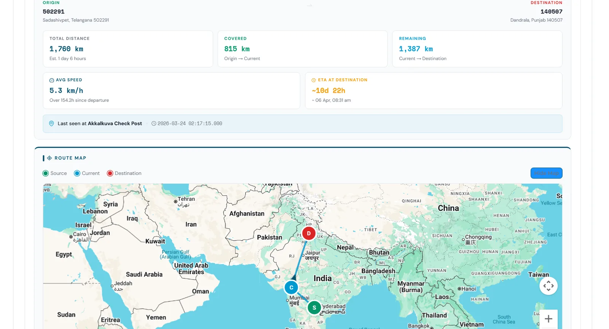Click the 'India' label on map
This screenshot has width=609, height=329.
[322, 278]
